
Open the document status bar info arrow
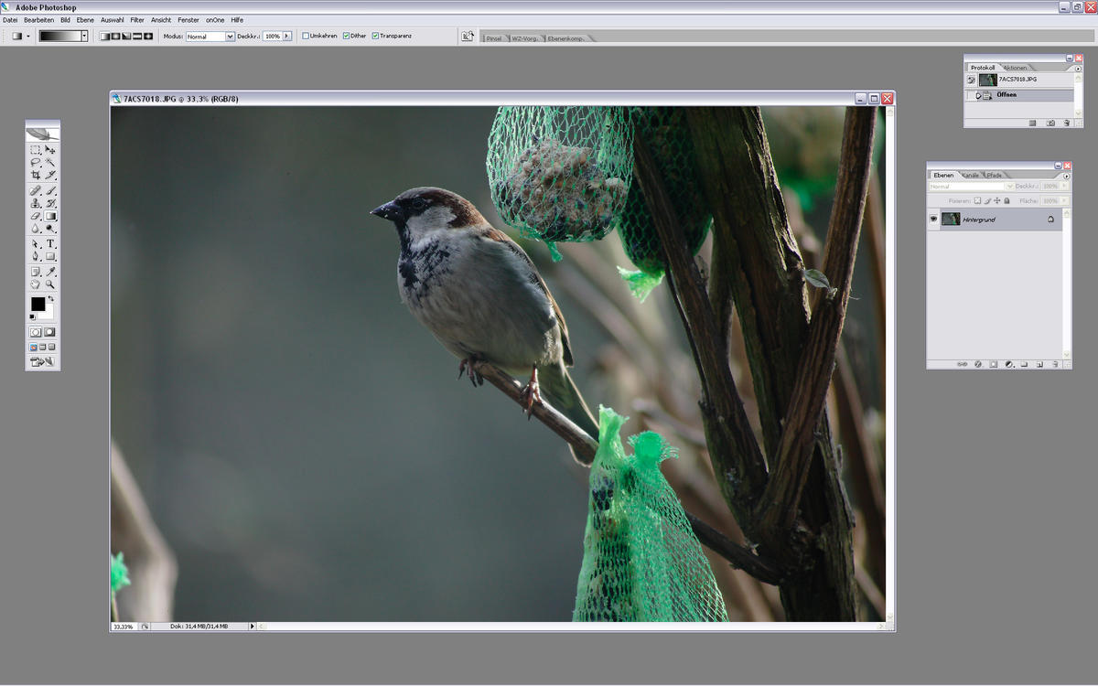pos(253,627)
